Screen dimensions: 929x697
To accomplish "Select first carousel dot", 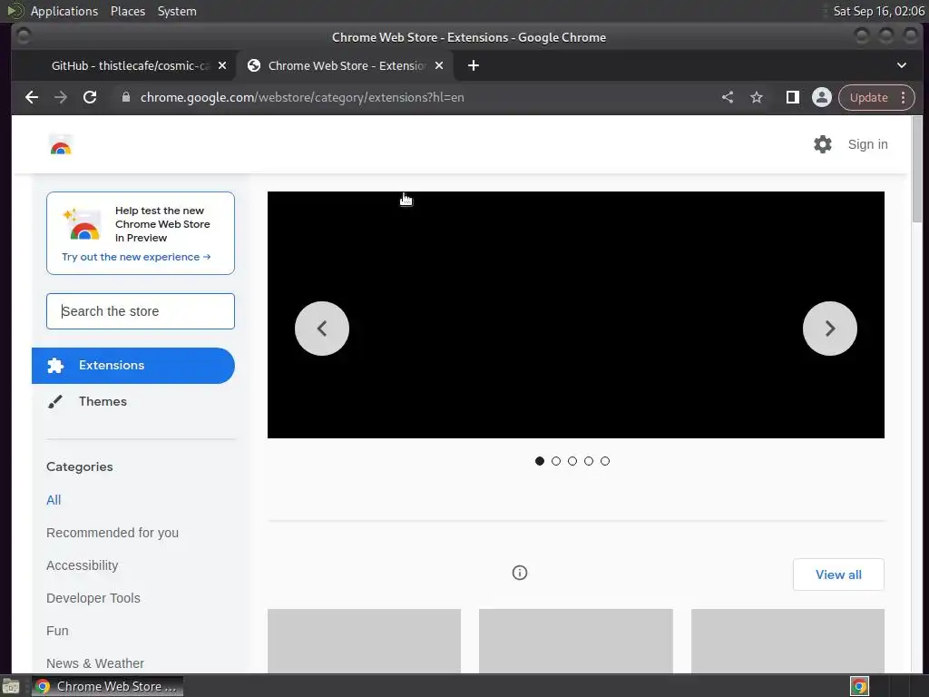I will pos(539,461).
